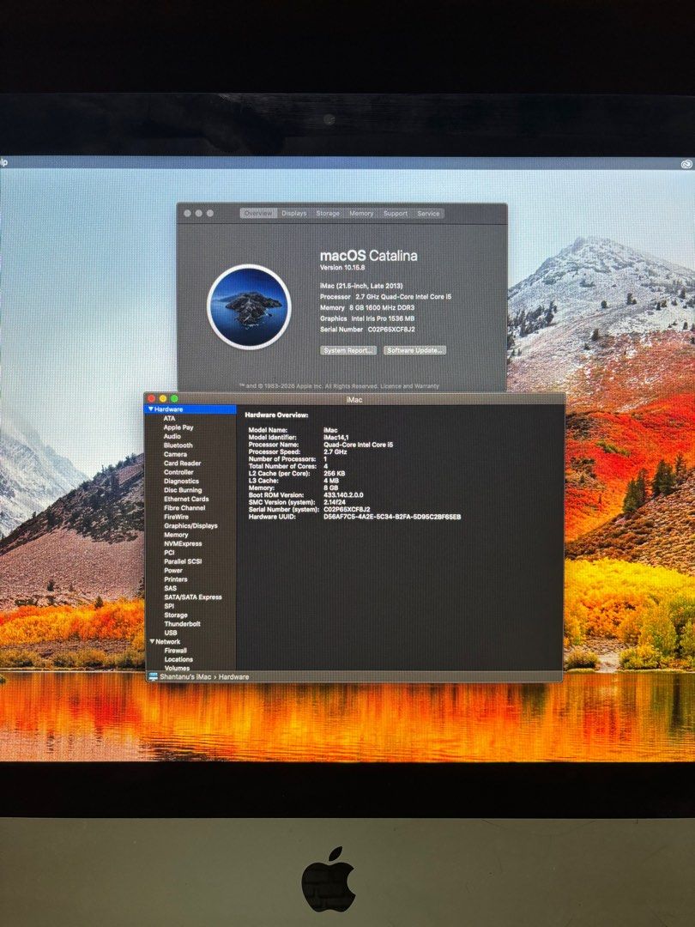Viewport: 695px width, 927px height.
Task: Select Apple Pay in the sidebar
Action: click(178, 427)
